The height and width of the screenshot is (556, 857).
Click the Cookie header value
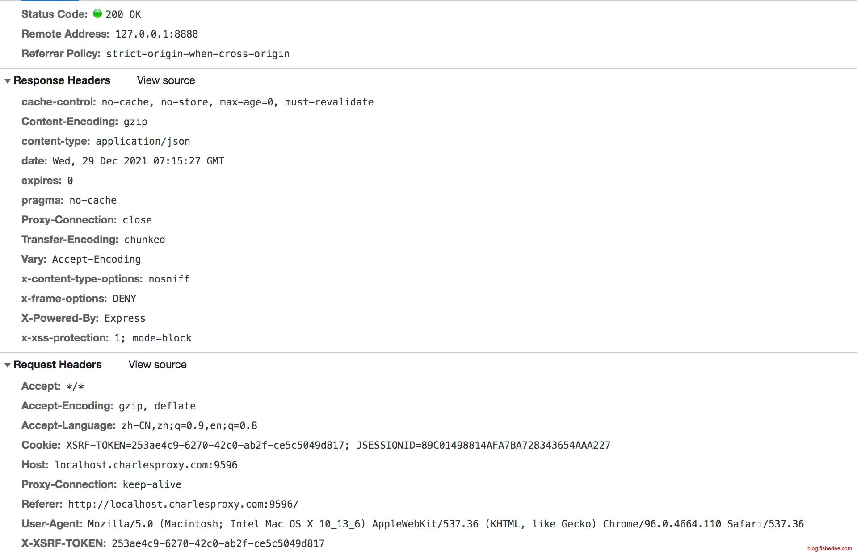(338, 445)
